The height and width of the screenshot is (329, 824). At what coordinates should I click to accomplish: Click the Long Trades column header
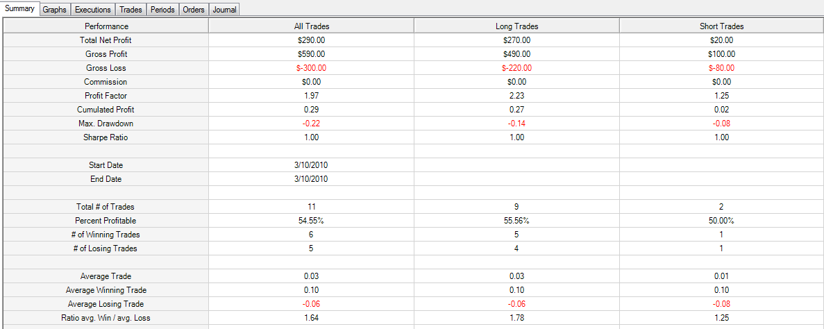tap(517, 26)
